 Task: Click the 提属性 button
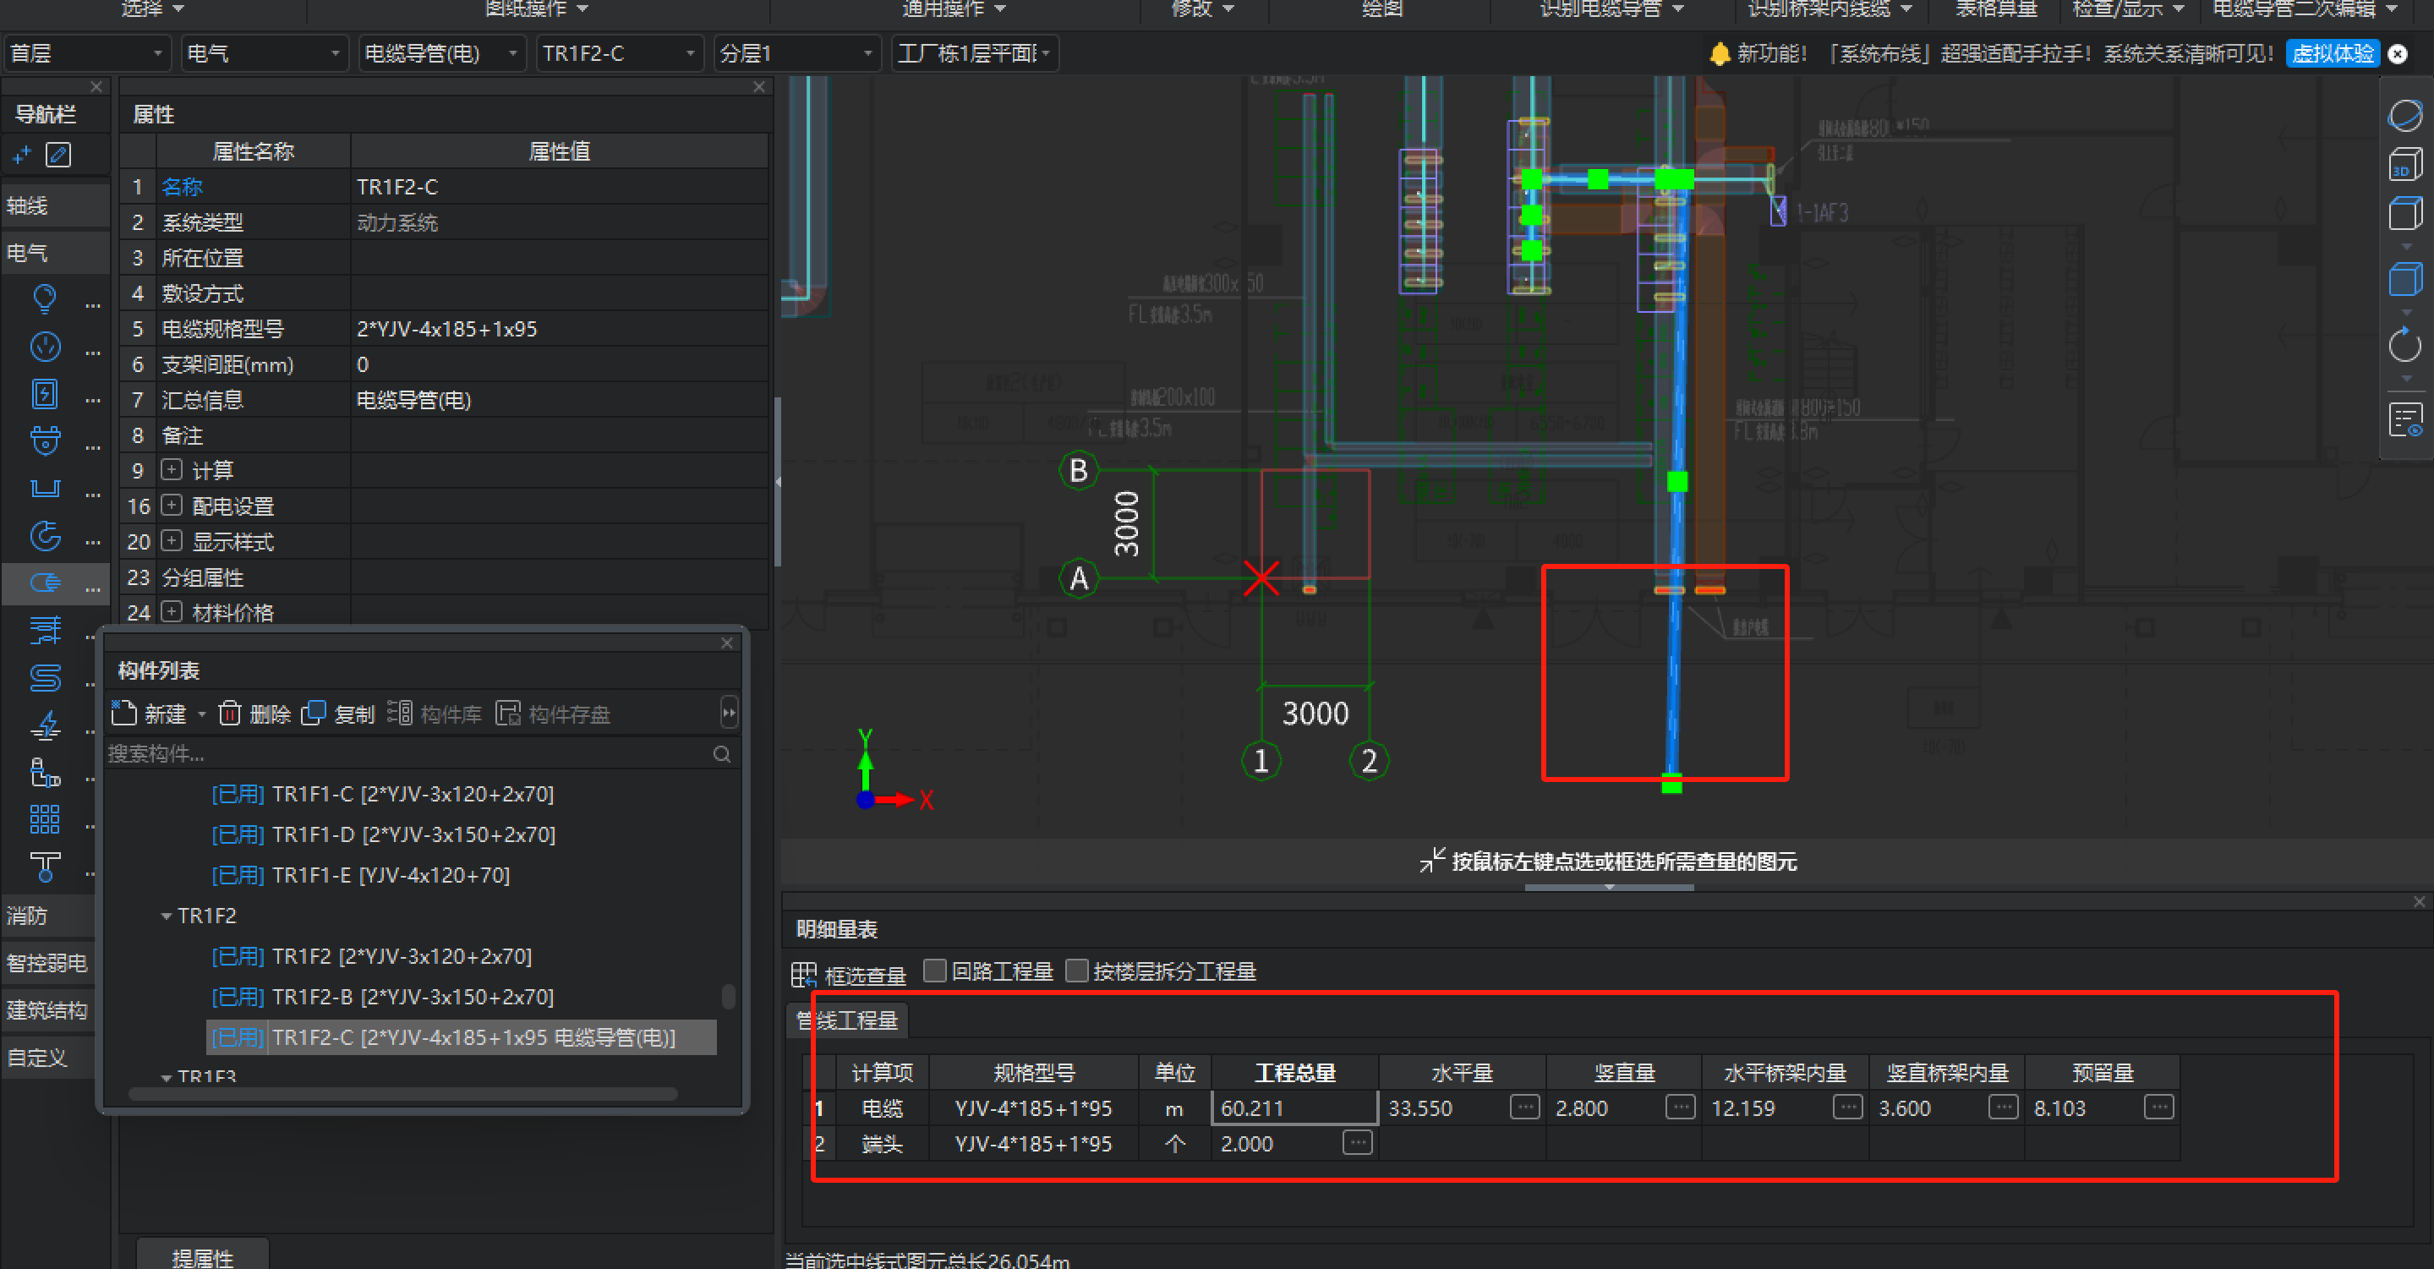[202, 1255]
